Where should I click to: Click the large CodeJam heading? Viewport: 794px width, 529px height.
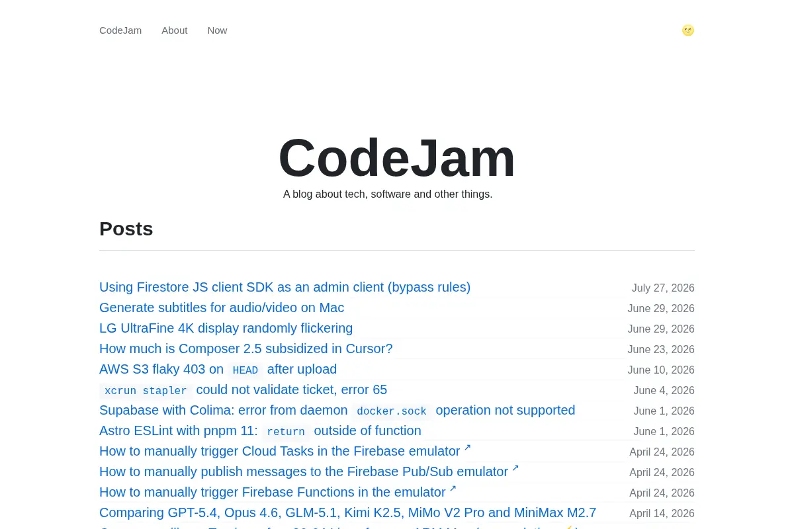pos(397,157)
